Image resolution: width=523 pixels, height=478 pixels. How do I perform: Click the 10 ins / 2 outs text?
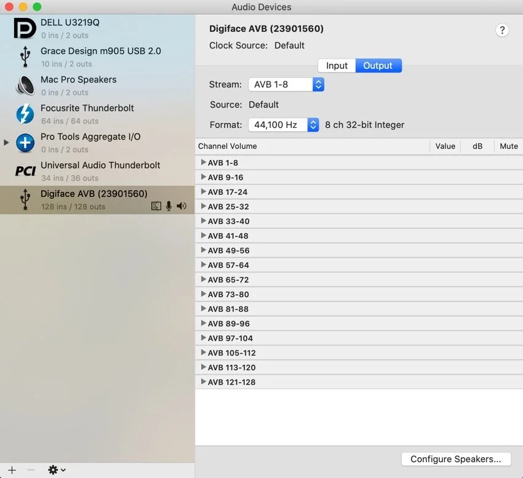[66, 64]
